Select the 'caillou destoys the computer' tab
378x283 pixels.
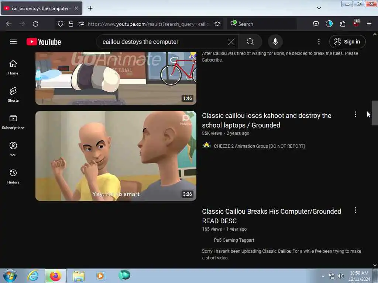click(x=41, y=8)
